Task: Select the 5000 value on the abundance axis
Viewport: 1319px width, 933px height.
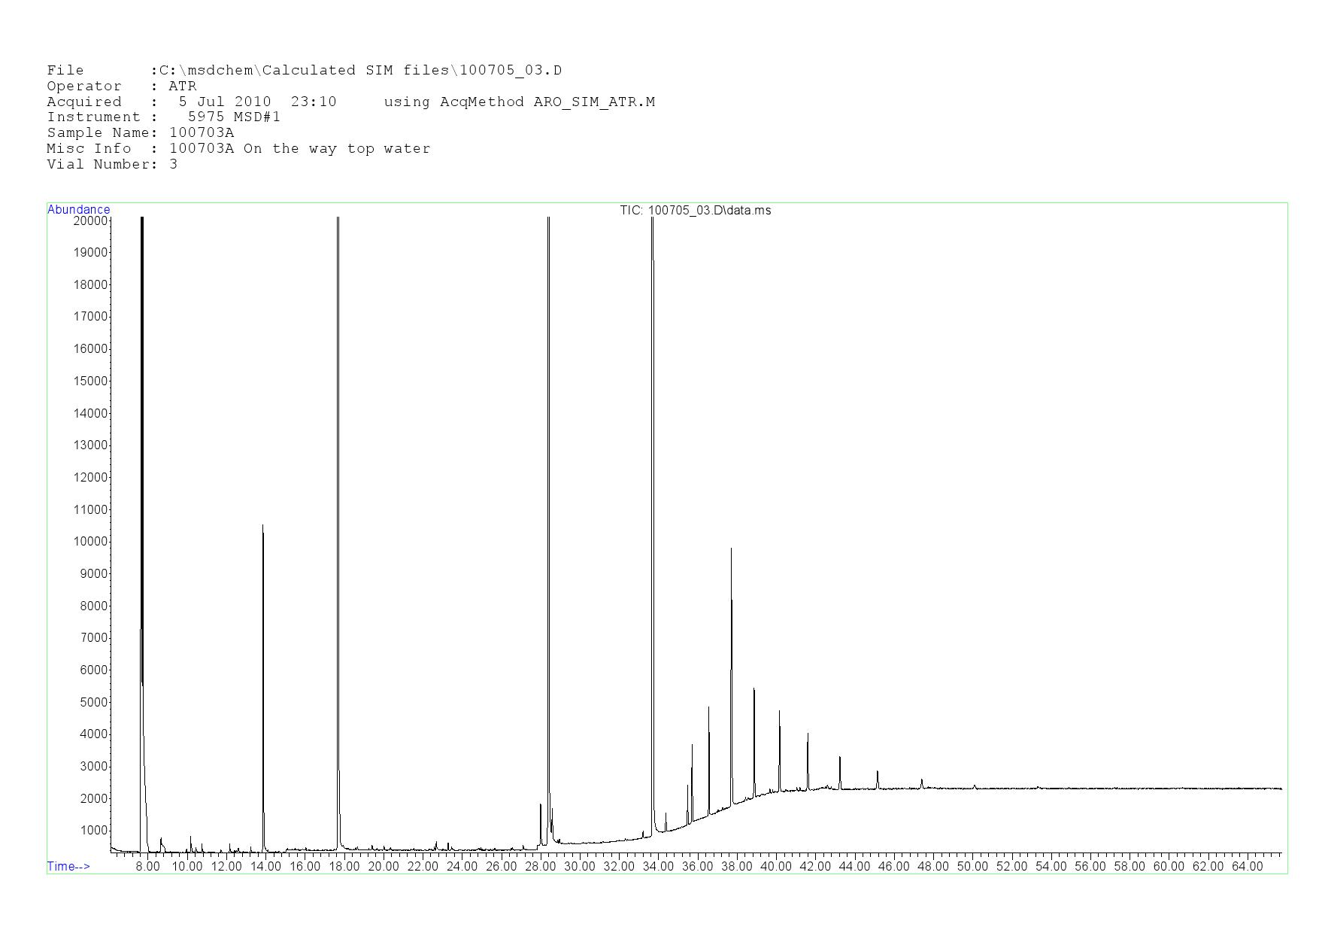Action: [93, 703]
